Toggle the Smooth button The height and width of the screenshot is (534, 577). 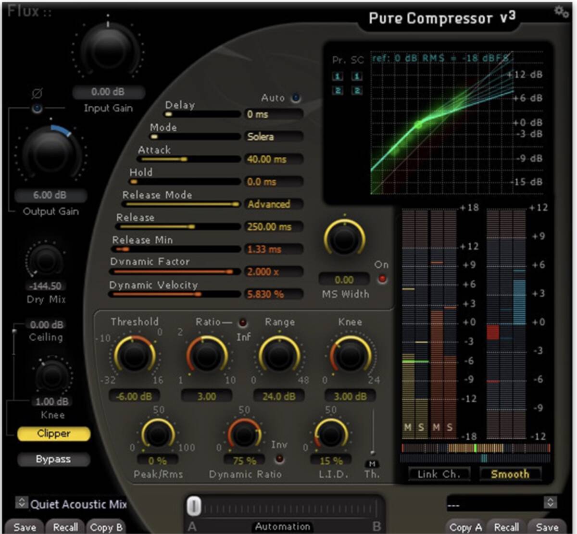pos(510,474)
